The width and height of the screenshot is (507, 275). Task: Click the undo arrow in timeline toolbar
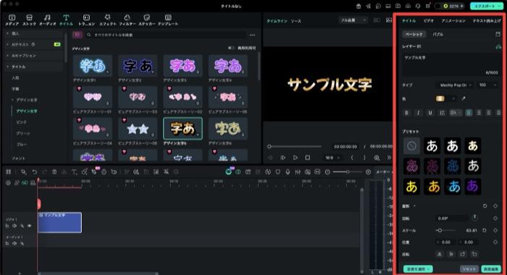click(34, 172)
